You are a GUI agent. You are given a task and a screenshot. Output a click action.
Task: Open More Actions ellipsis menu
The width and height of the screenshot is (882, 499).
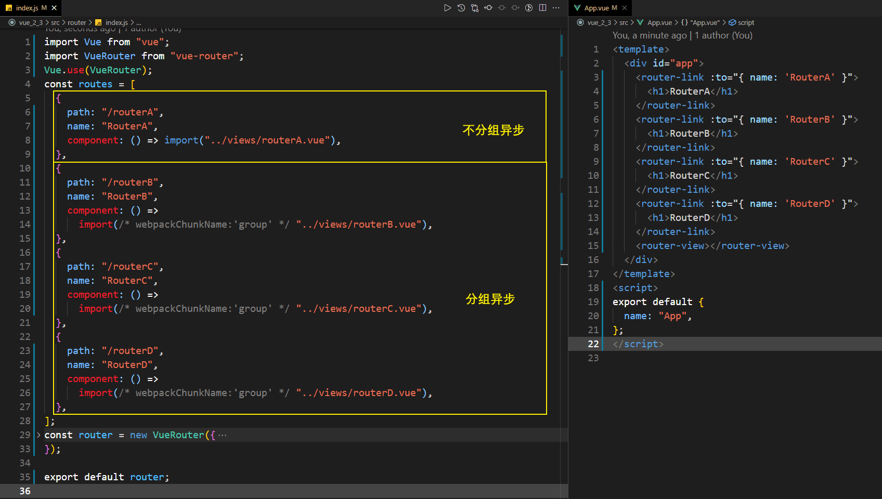pyautogui.click(x=556, y=8)
